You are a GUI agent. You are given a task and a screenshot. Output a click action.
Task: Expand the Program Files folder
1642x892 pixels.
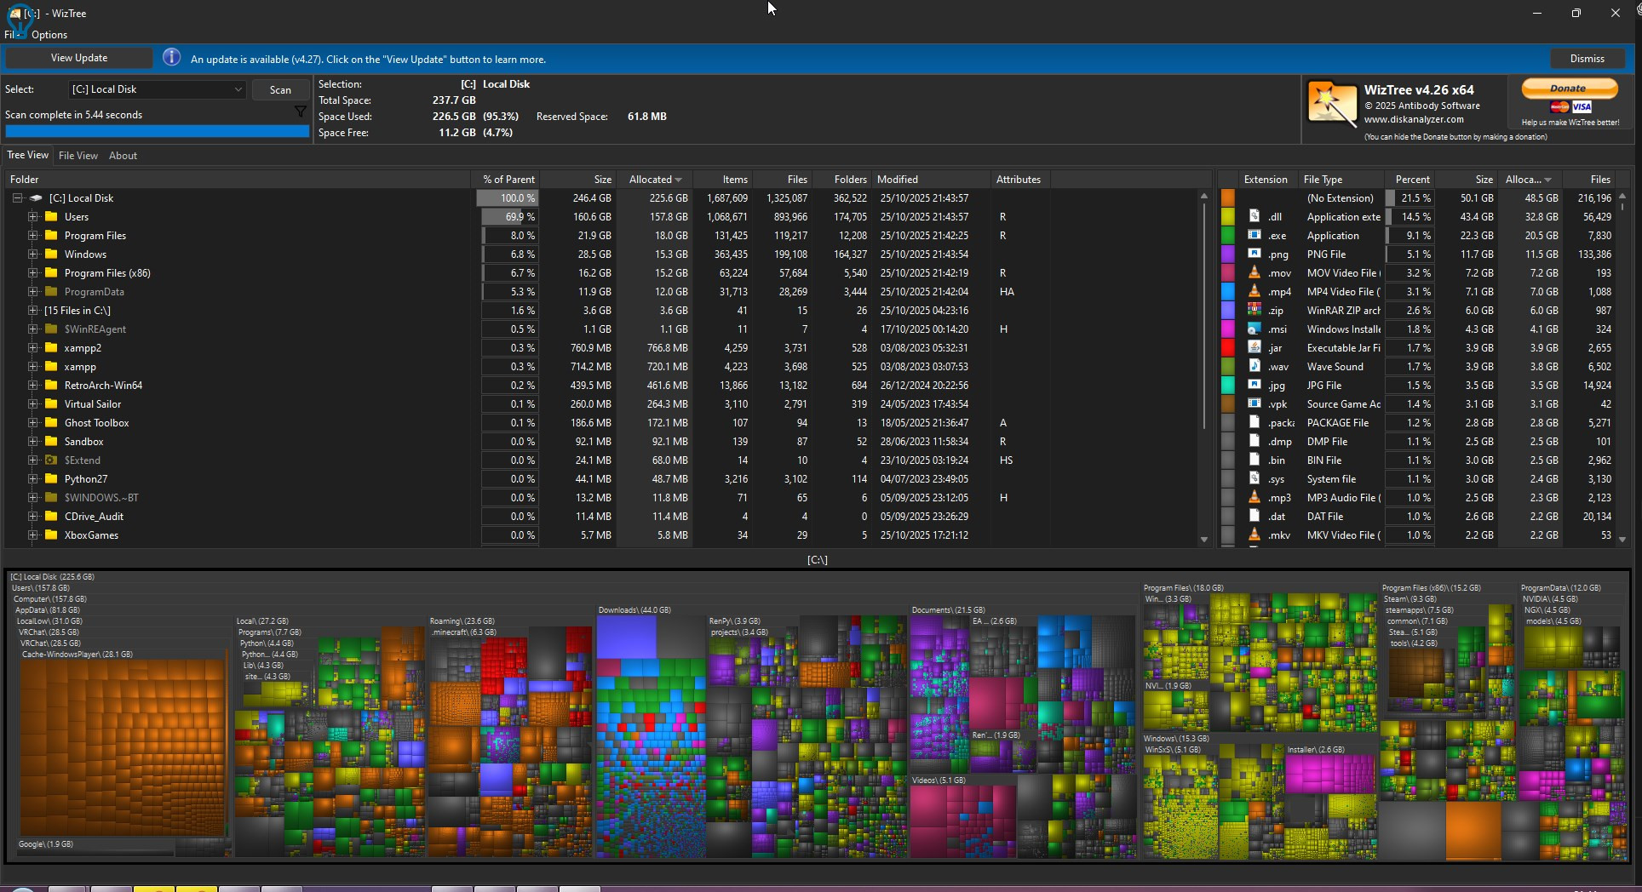point(32,236)
